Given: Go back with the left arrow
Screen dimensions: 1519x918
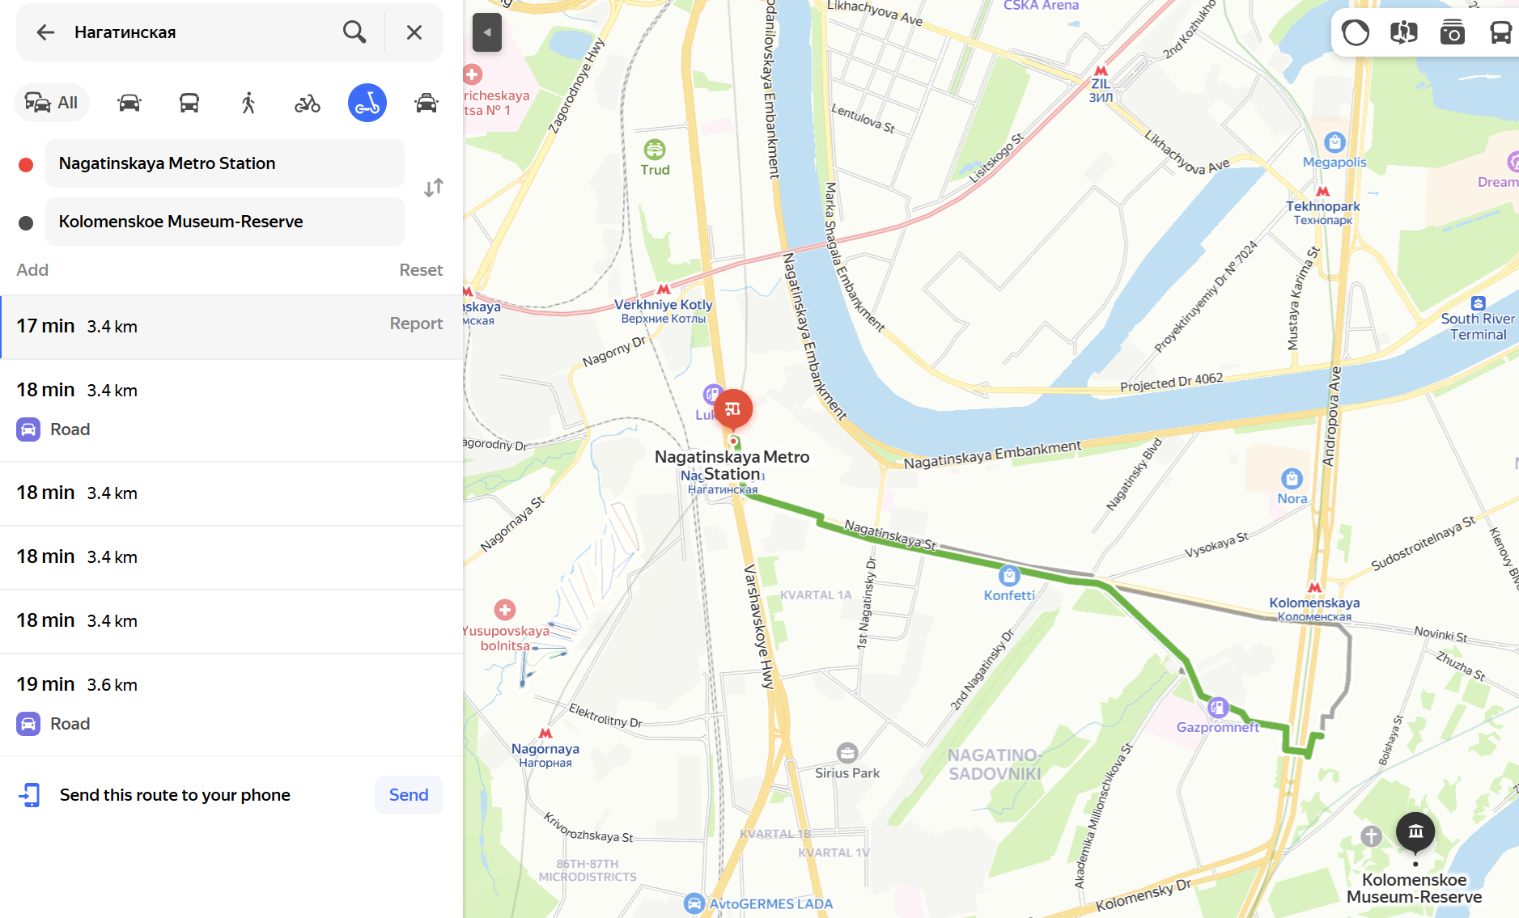Looking at the screenshot, I should point(45,32).
